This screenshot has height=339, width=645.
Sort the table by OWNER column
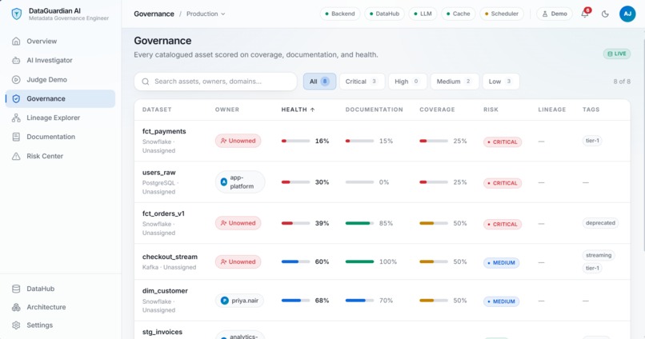(x=227, y=110)
